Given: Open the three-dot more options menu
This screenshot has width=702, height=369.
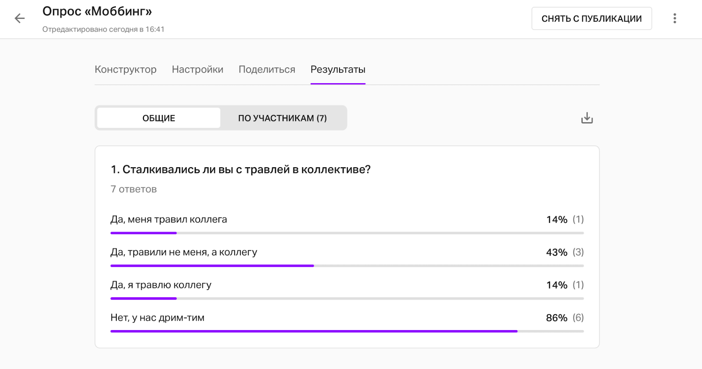Looking at the screenshot, I should click(x=674, y=18).
